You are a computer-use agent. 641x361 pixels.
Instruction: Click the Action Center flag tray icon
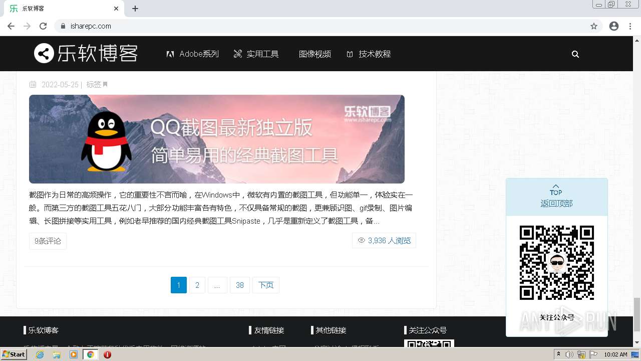click(594, 354)
